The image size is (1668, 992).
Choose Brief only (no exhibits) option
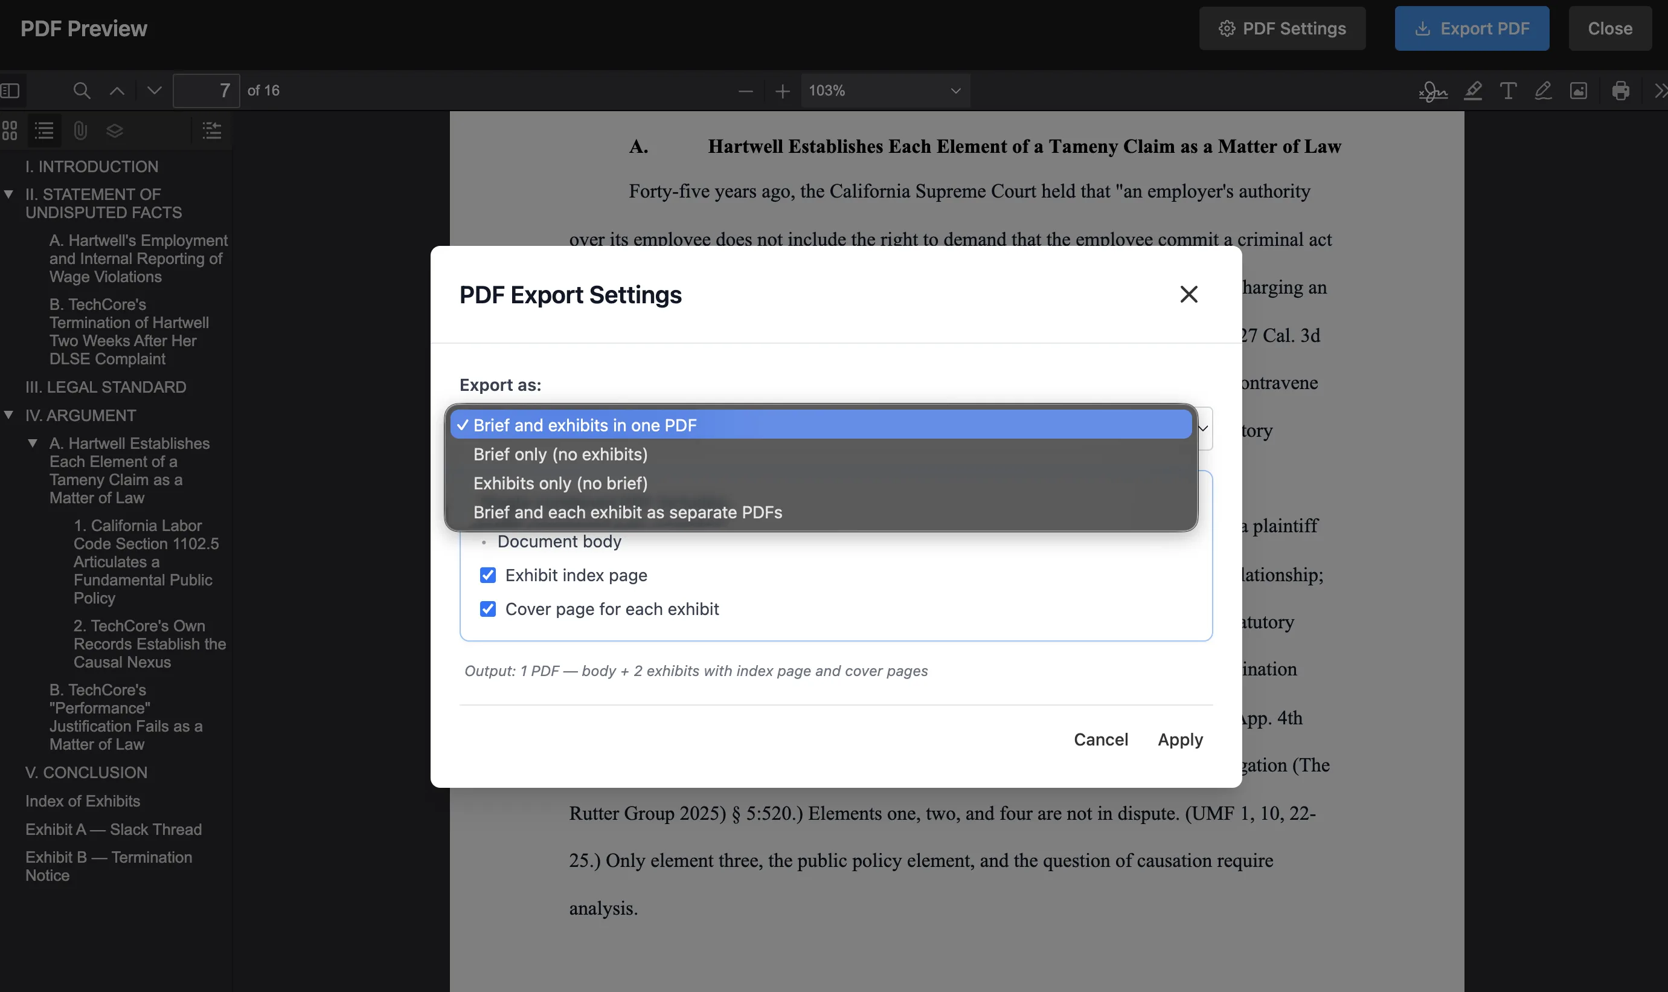click(821, 454)
